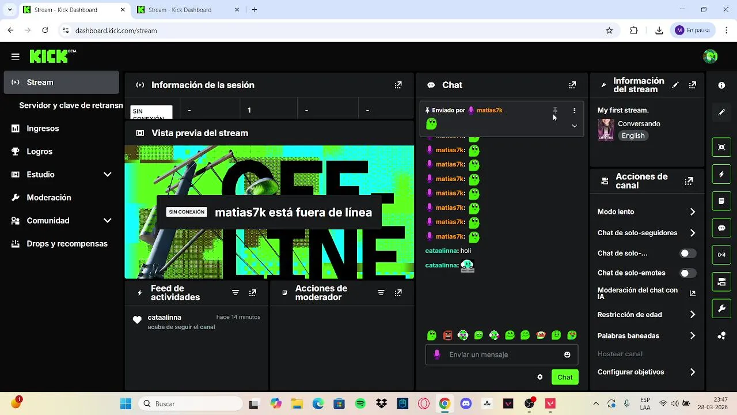The image size is (737, 415).
Task: Expand the Estudio sidebar section
Action: 107,175
